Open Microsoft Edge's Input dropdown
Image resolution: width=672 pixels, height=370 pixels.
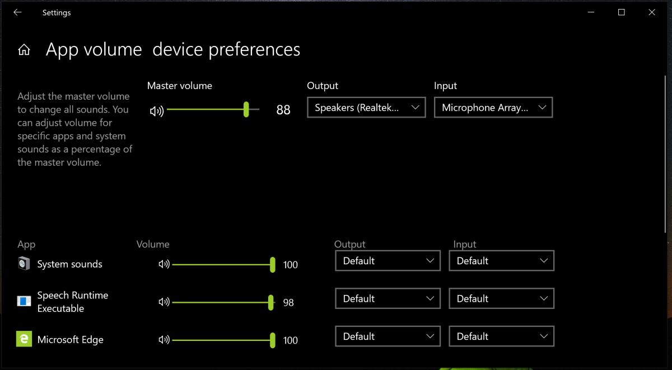tap(501, 336)
